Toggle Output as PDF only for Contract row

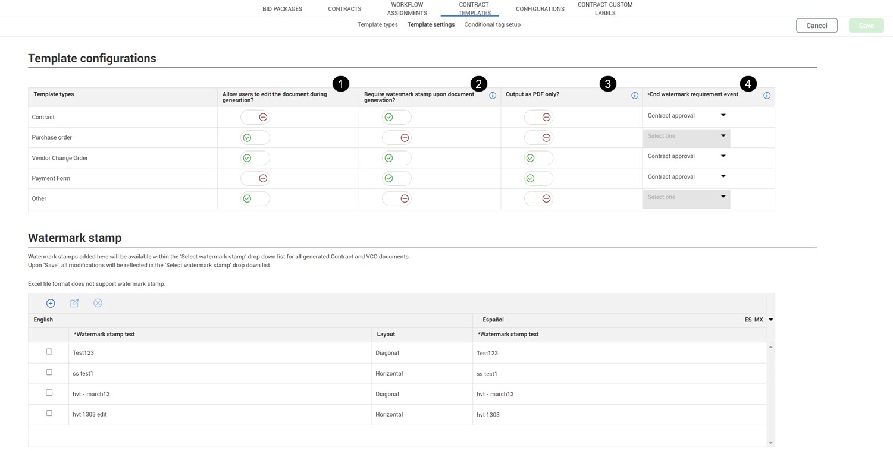pos(538,117)
